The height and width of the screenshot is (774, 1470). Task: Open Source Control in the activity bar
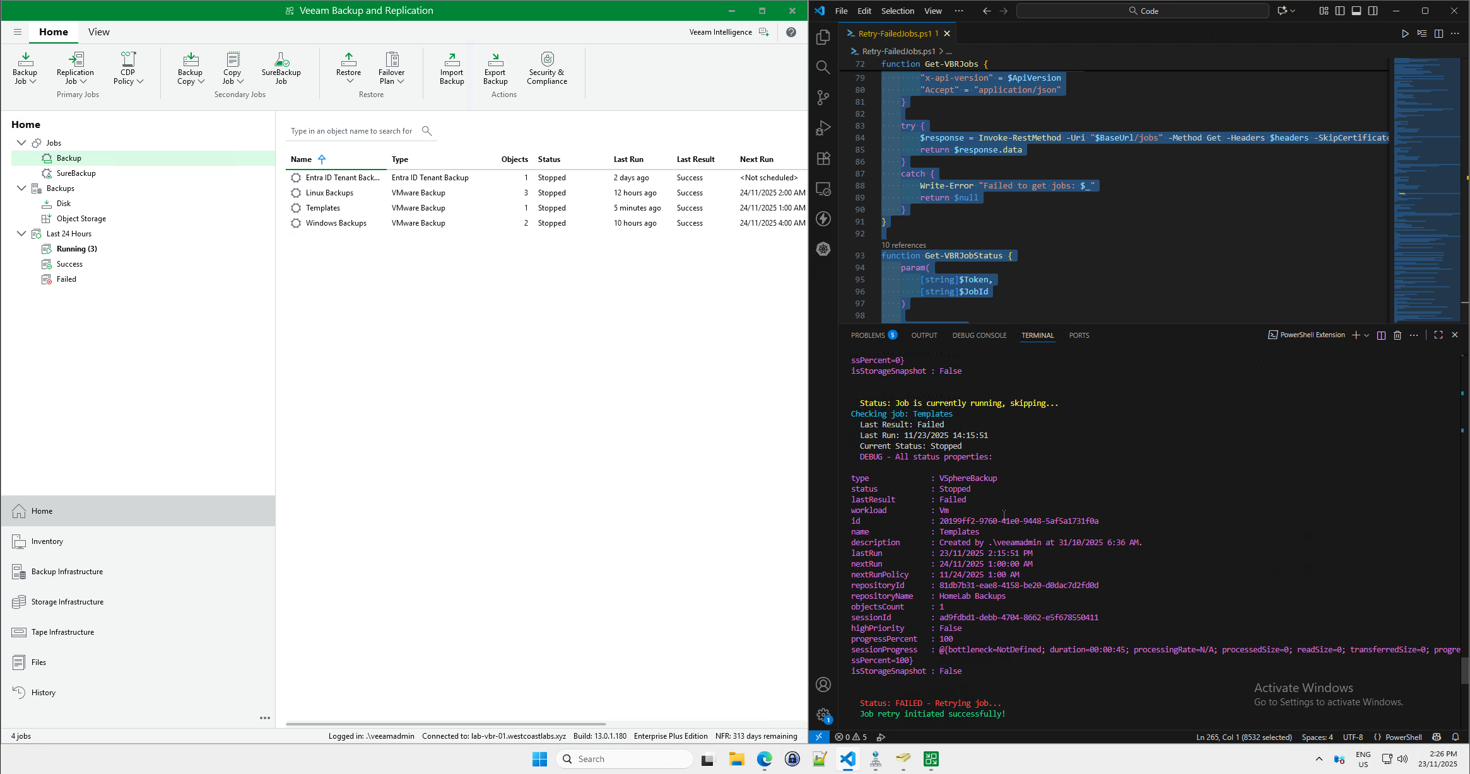pyautogui.click(x=823, y=98)
